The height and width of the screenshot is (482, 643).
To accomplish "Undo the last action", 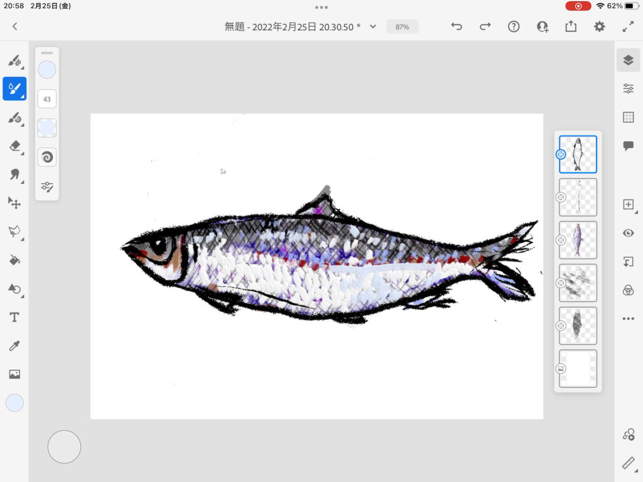I will (457, 26).
